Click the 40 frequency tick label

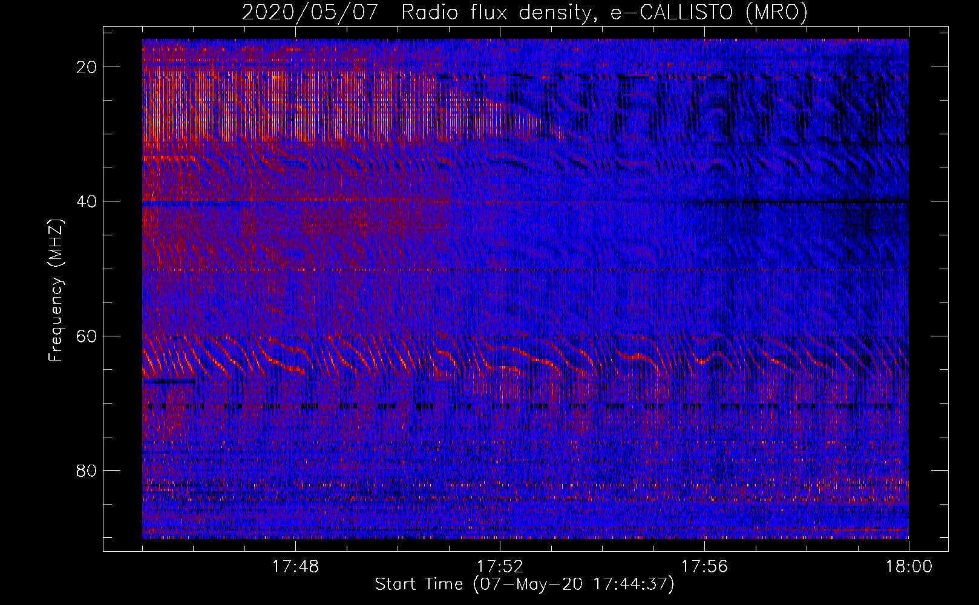pos(87,201)
